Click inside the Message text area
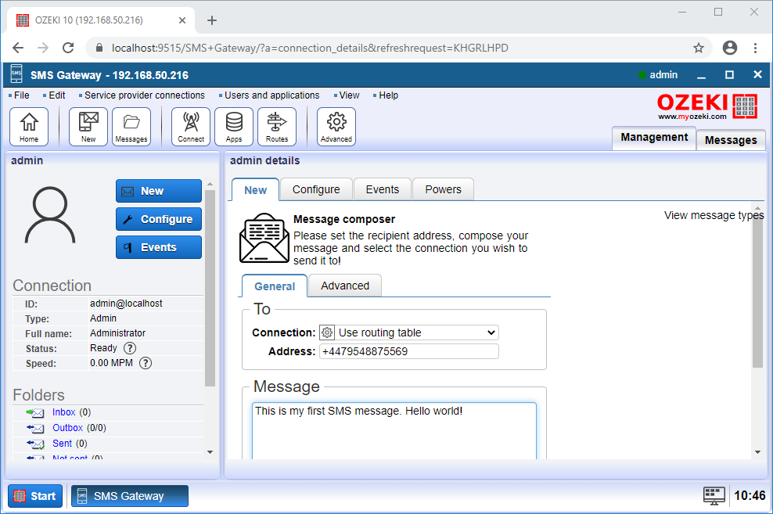 (394, 431)
